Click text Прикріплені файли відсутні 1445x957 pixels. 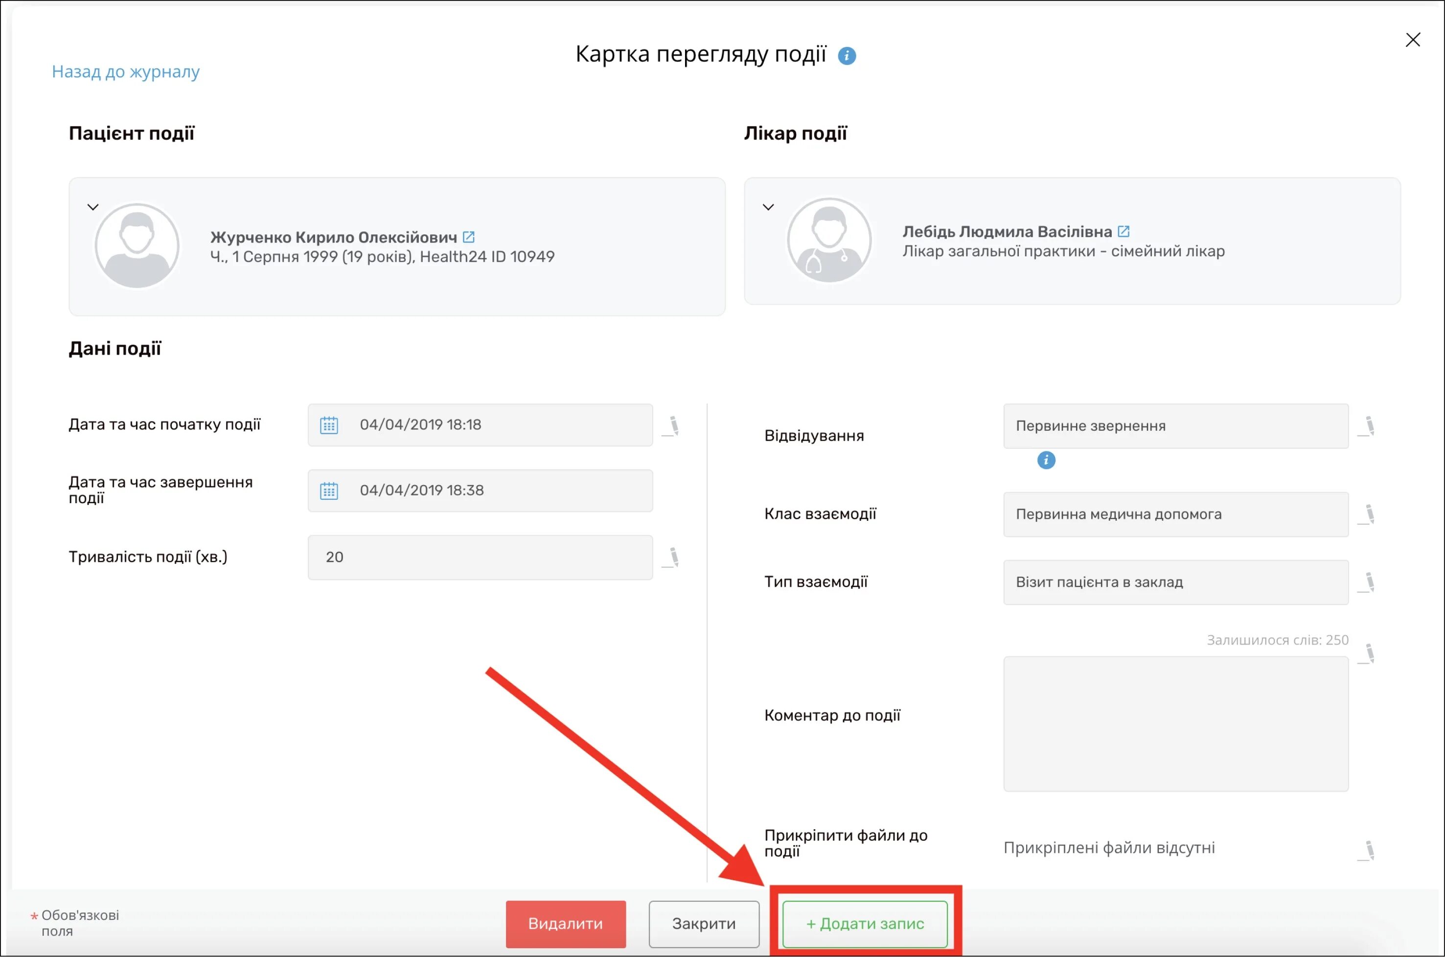point(1109,848)
